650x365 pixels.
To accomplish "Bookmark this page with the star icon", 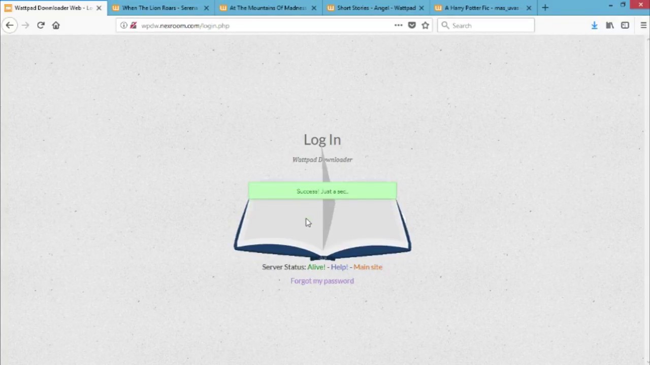I will pos(425,25).
